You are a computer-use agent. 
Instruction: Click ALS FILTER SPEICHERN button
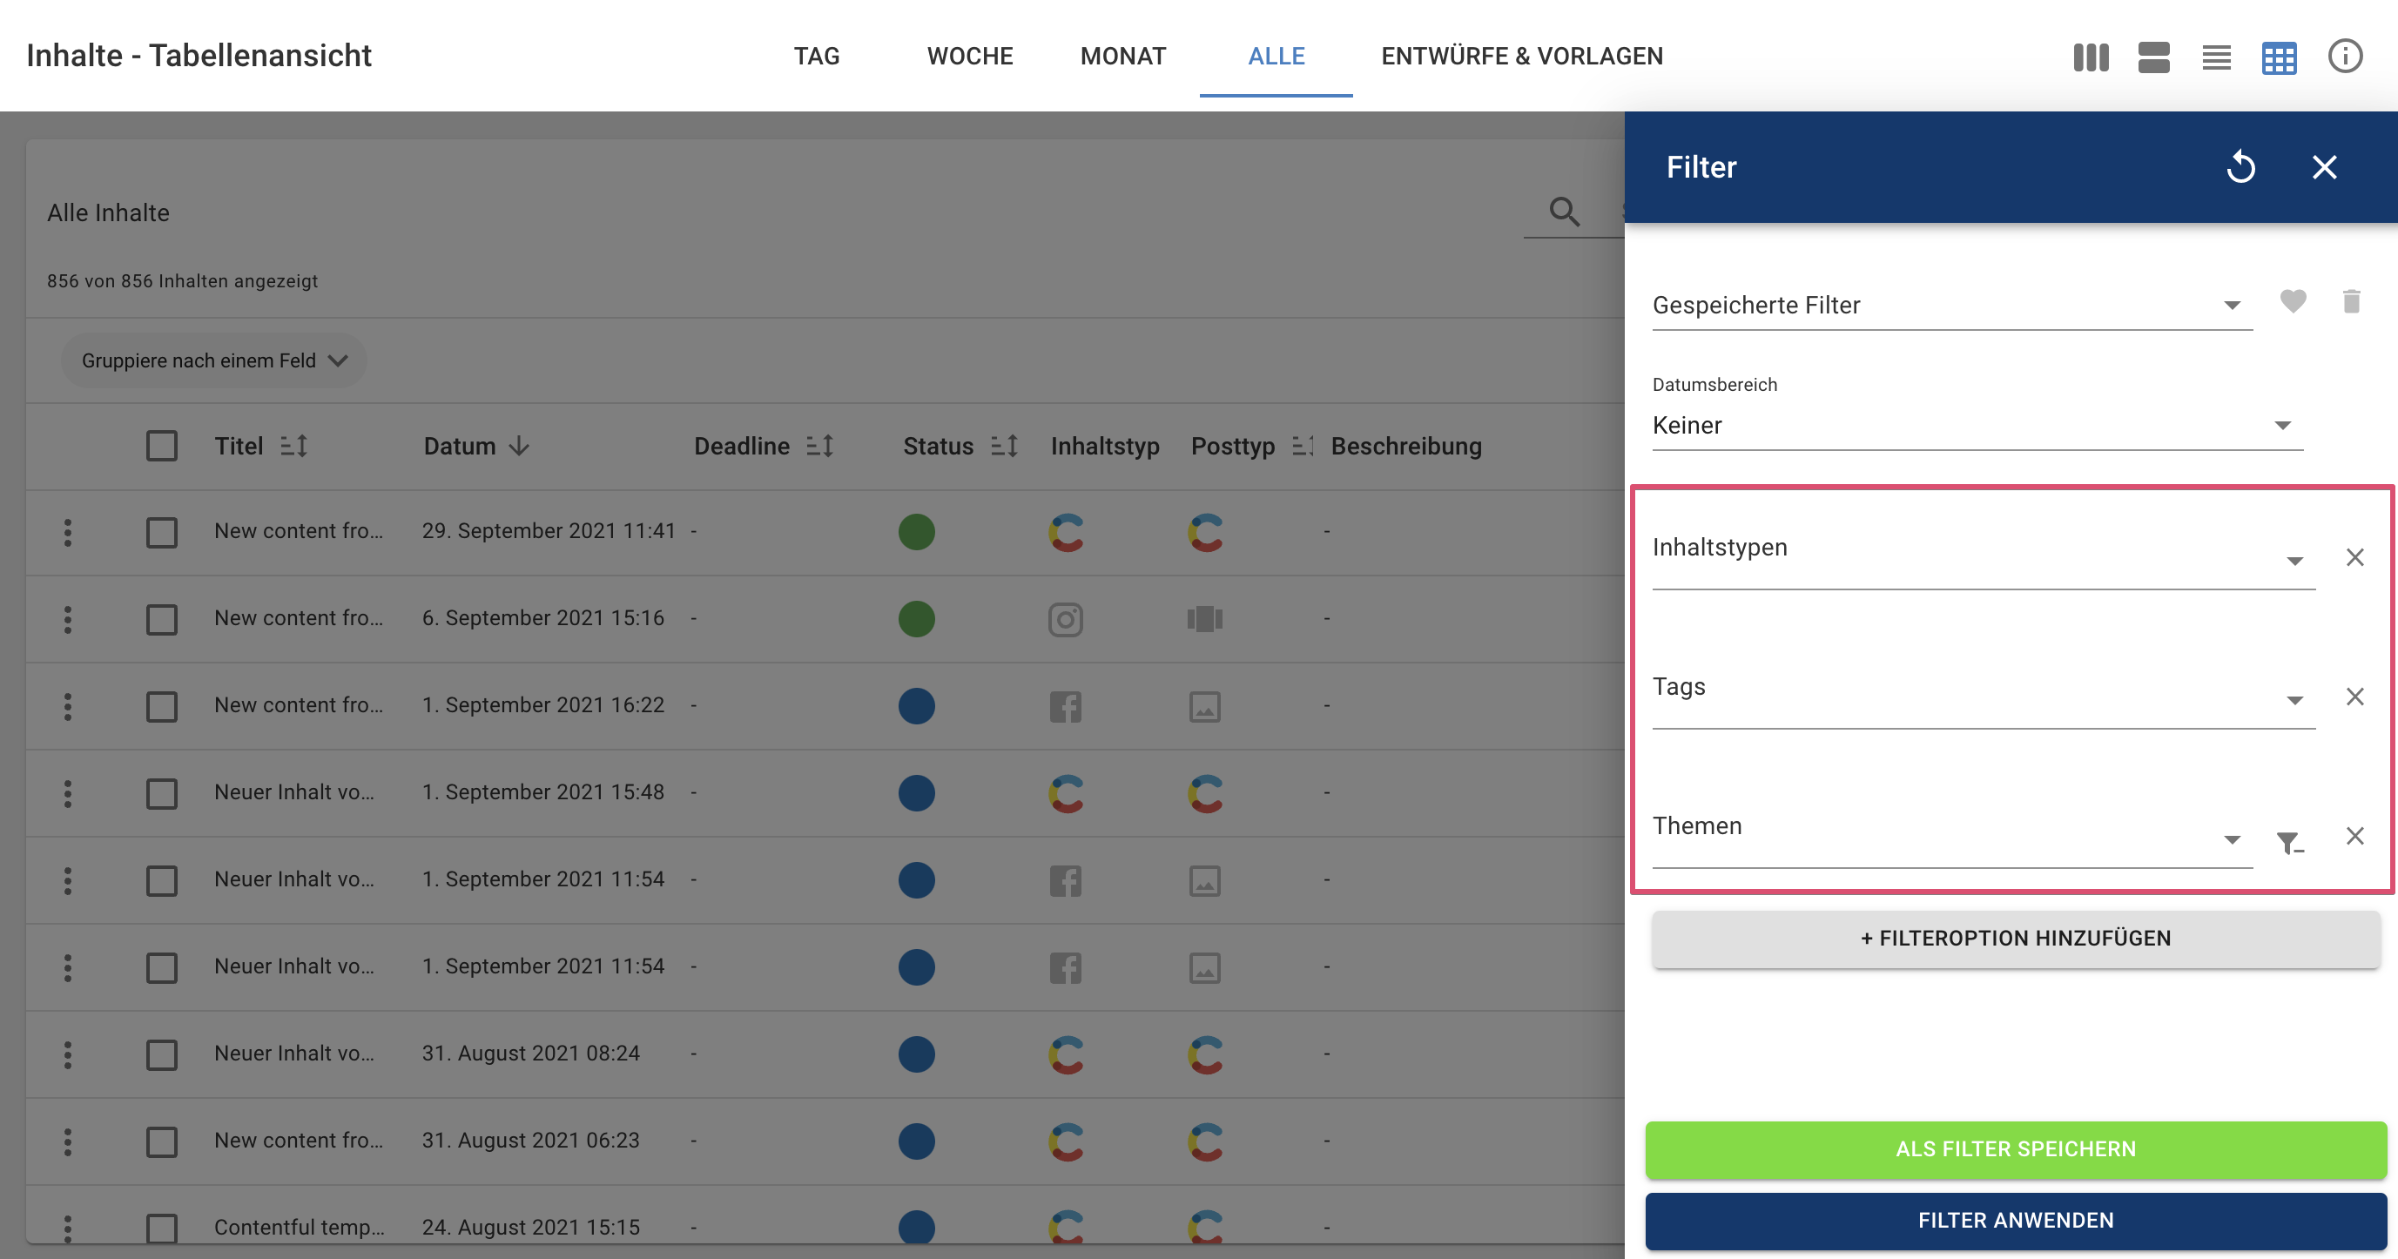(2016, 1149)
